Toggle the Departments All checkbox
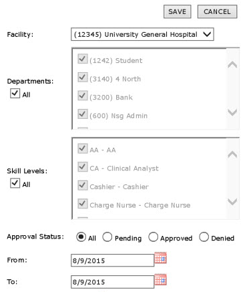The width and height of the screenshot is (249, 304). click(15, 94)
